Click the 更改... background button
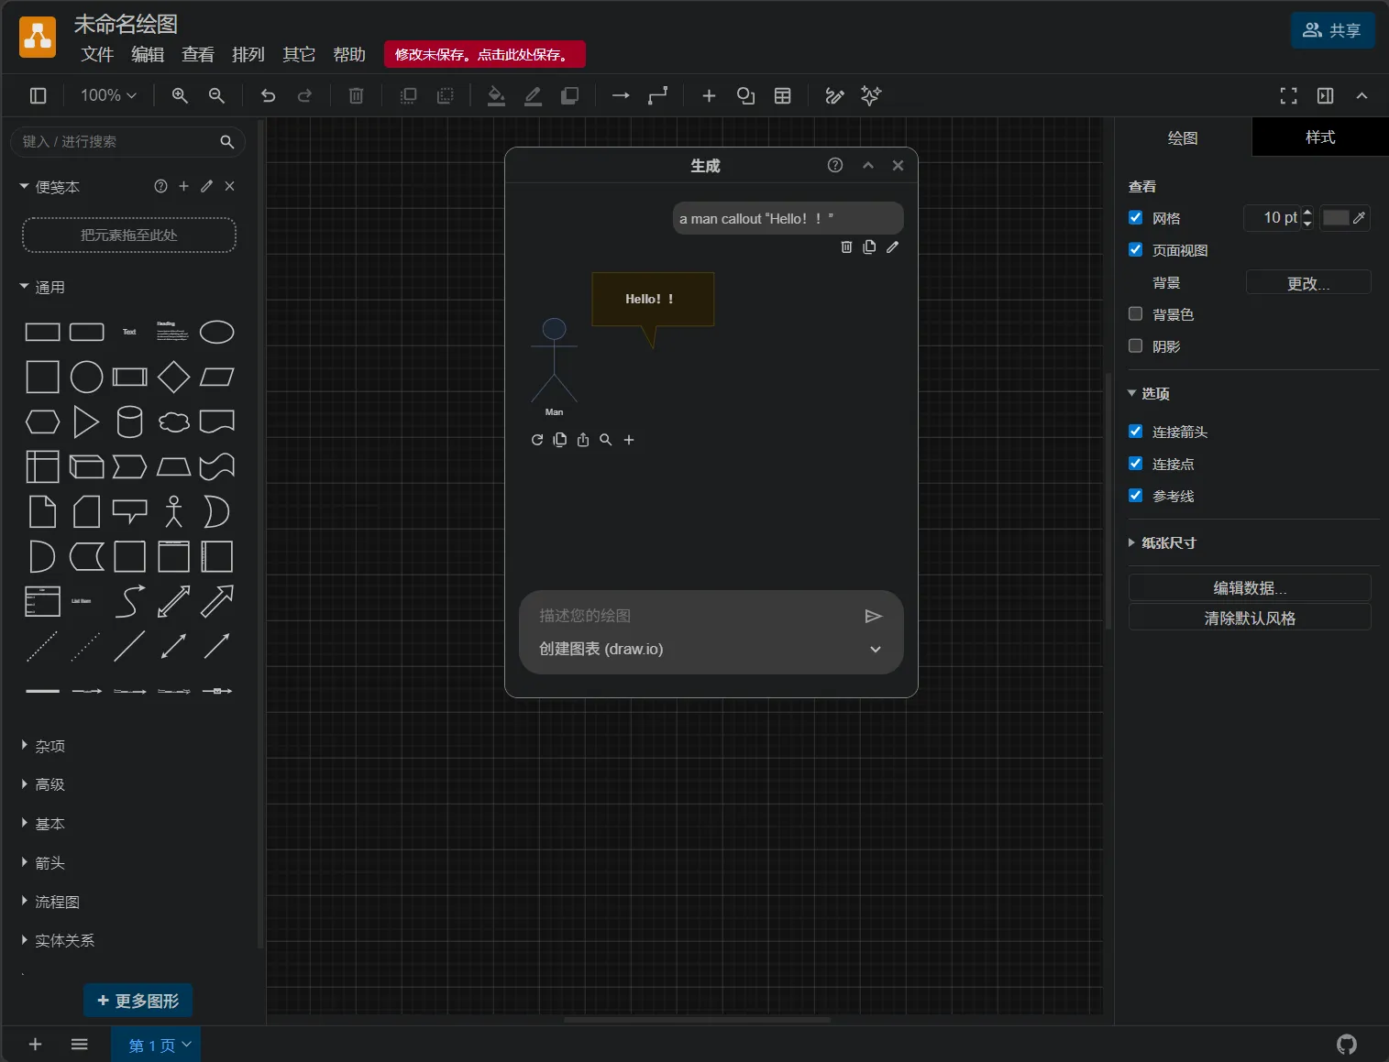The height and width of the screenshot is (1062, 1389). pos(1308,283)
